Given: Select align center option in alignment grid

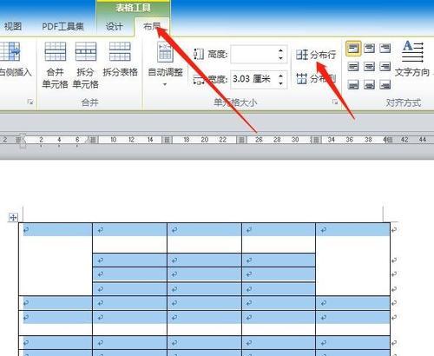Looking at the screenshot, I should coord(369,67).
